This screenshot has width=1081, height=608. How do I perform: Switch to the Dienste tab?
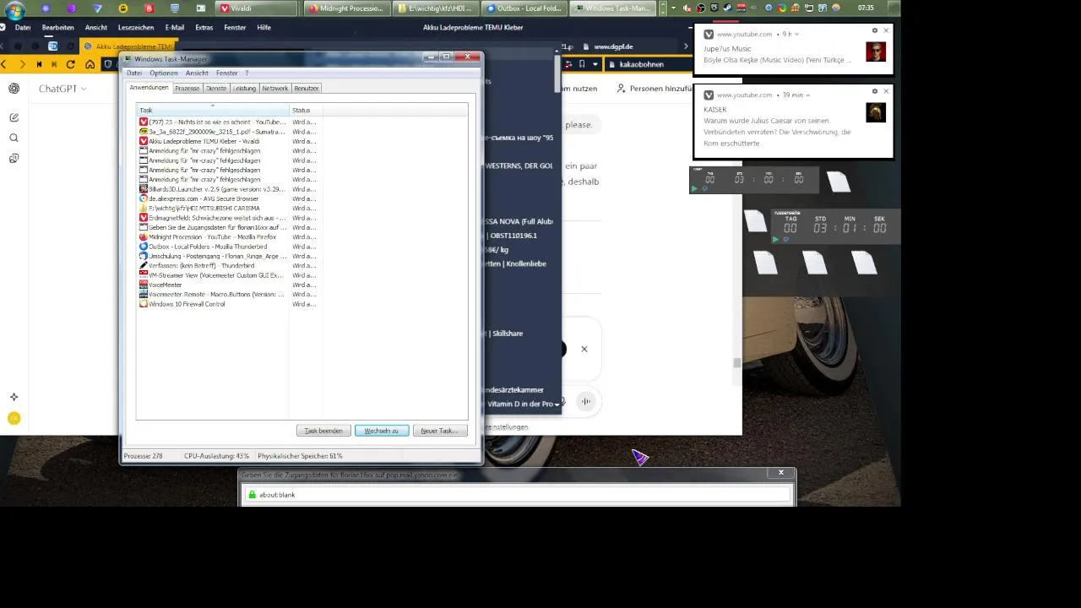(216, 89)
